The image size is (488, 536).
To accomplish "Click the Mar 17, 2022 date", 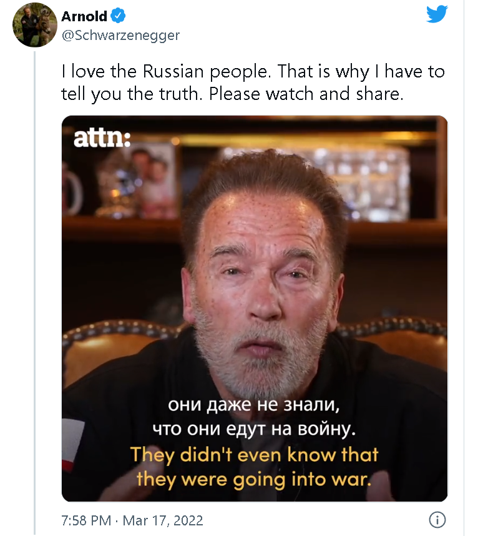I will [x=163, y=520].
